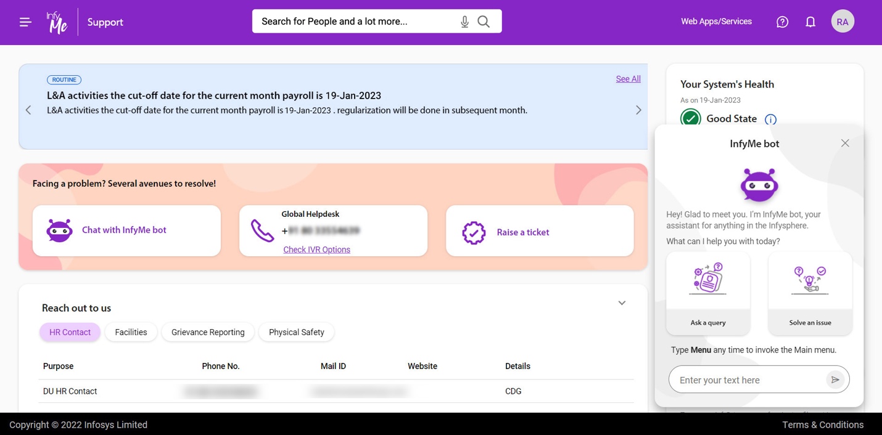Image resolution: width=882 pixels, height=435 pixels.
Task: Click the Good State info icon
Action: 770,119
